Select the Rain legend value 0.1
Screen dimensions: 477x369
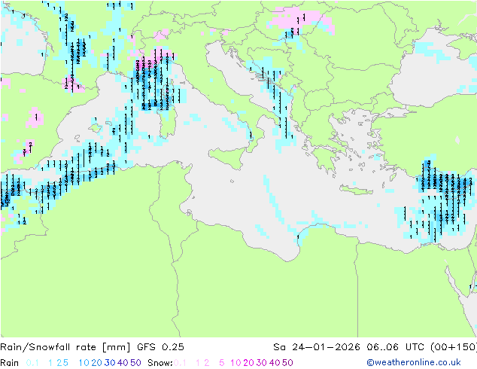[32, 363]
